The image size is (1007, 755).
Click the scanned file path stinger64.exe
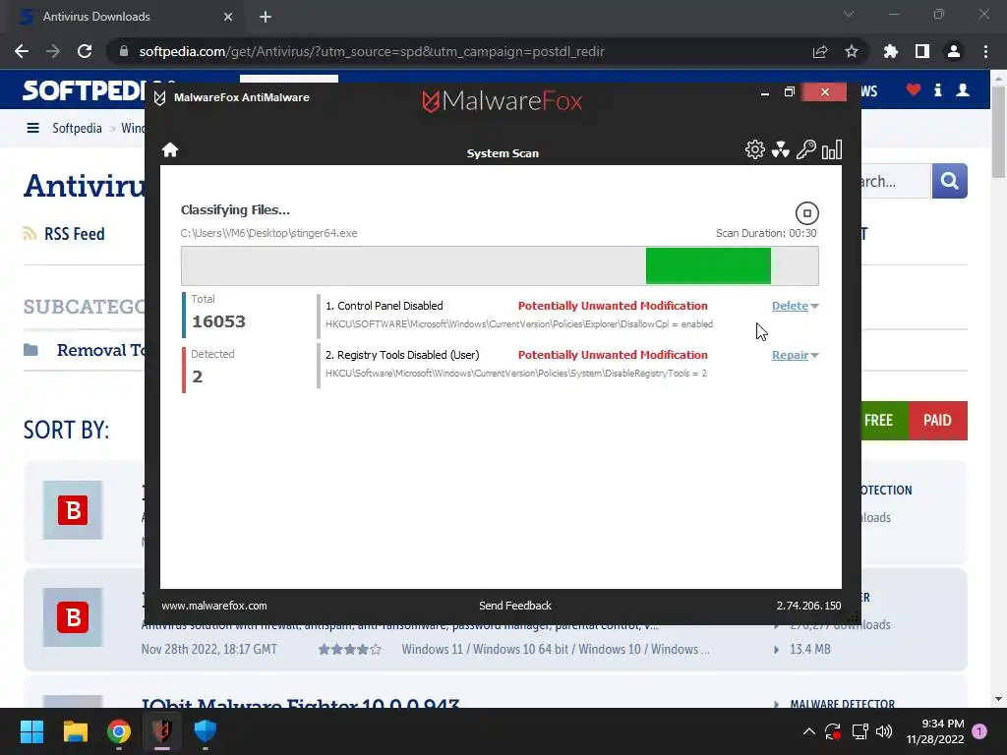pyautogui.click(x=269, y=233)
